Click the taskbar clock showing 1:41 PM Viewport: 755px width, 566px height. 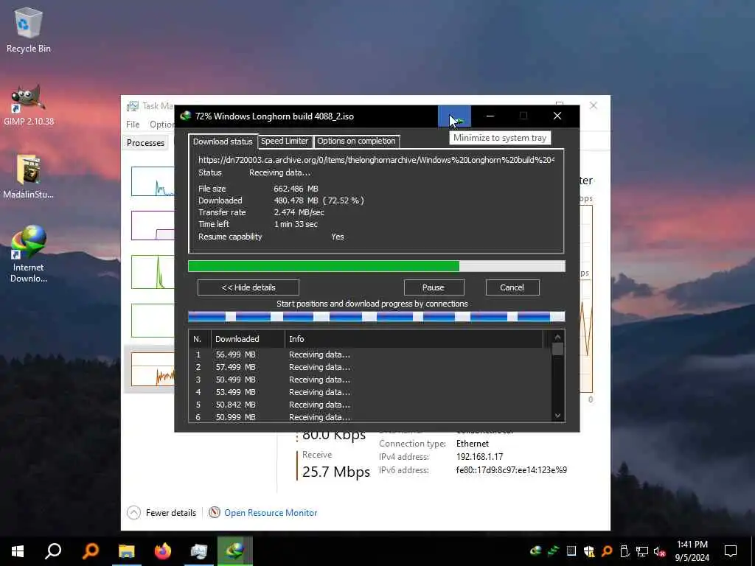click(692, 551)
